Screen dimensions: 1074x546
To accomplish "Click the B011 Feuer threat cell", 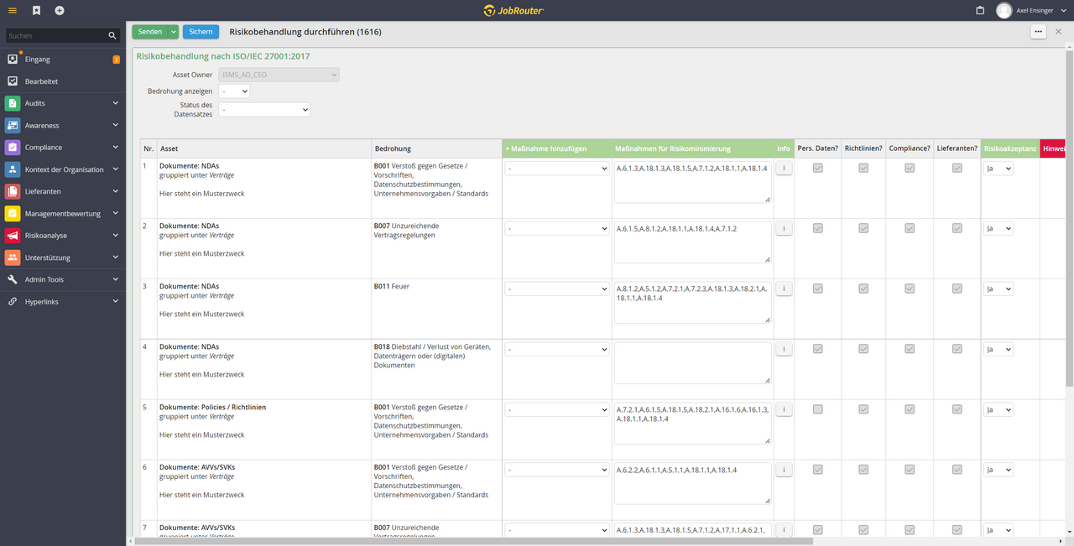I will click(436, 309).
